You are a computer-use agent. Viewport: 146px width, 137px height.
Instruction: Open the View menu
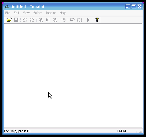coord(26,13)
